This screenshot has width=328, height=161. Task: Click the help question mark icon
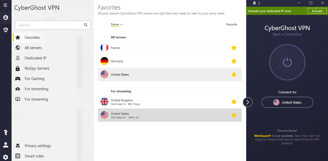coord(5,133)
